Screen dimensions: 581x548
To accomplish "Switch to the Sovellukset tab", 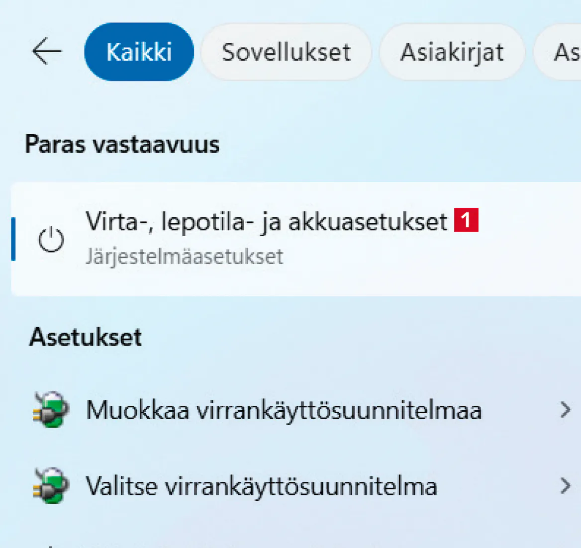I will pyautogui.click(x=286, y=52).
